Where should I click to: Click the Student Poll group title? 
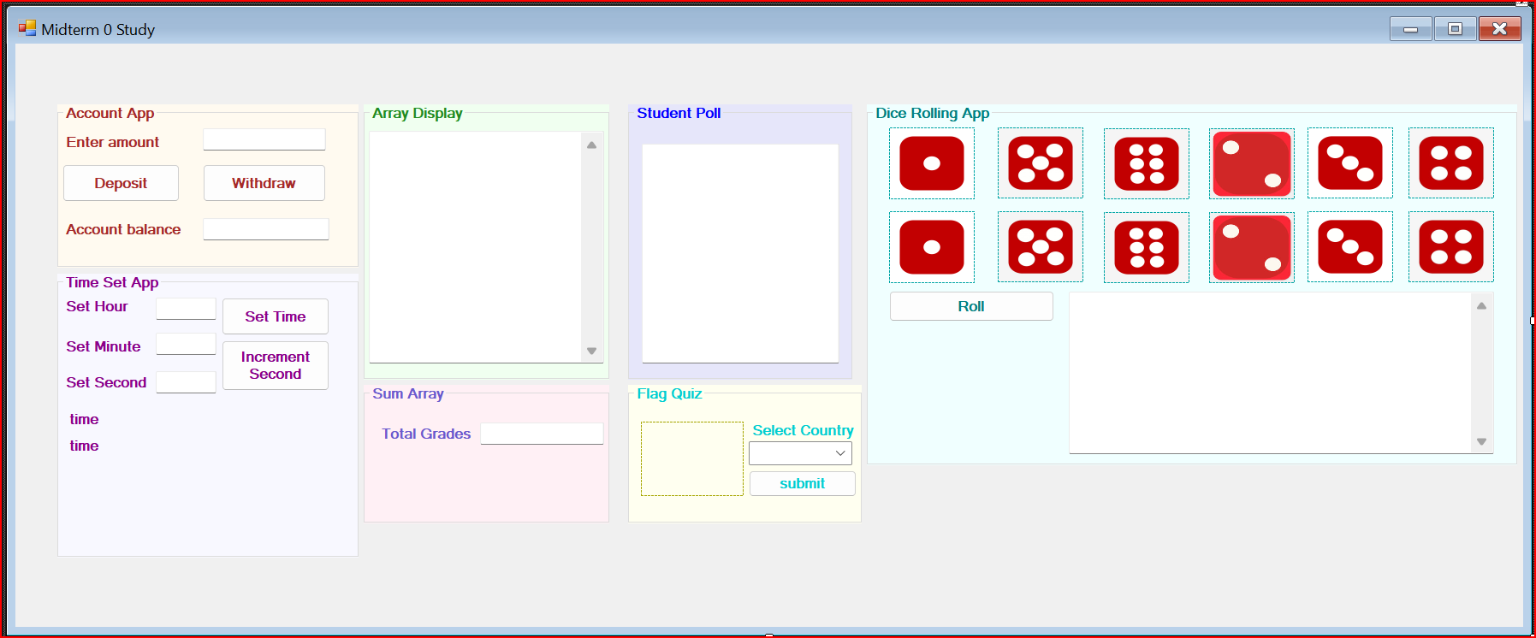679,113
